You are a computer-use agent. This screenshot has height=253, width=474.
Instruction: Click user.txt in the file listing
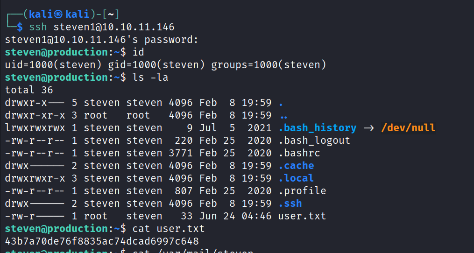point(302,216)
